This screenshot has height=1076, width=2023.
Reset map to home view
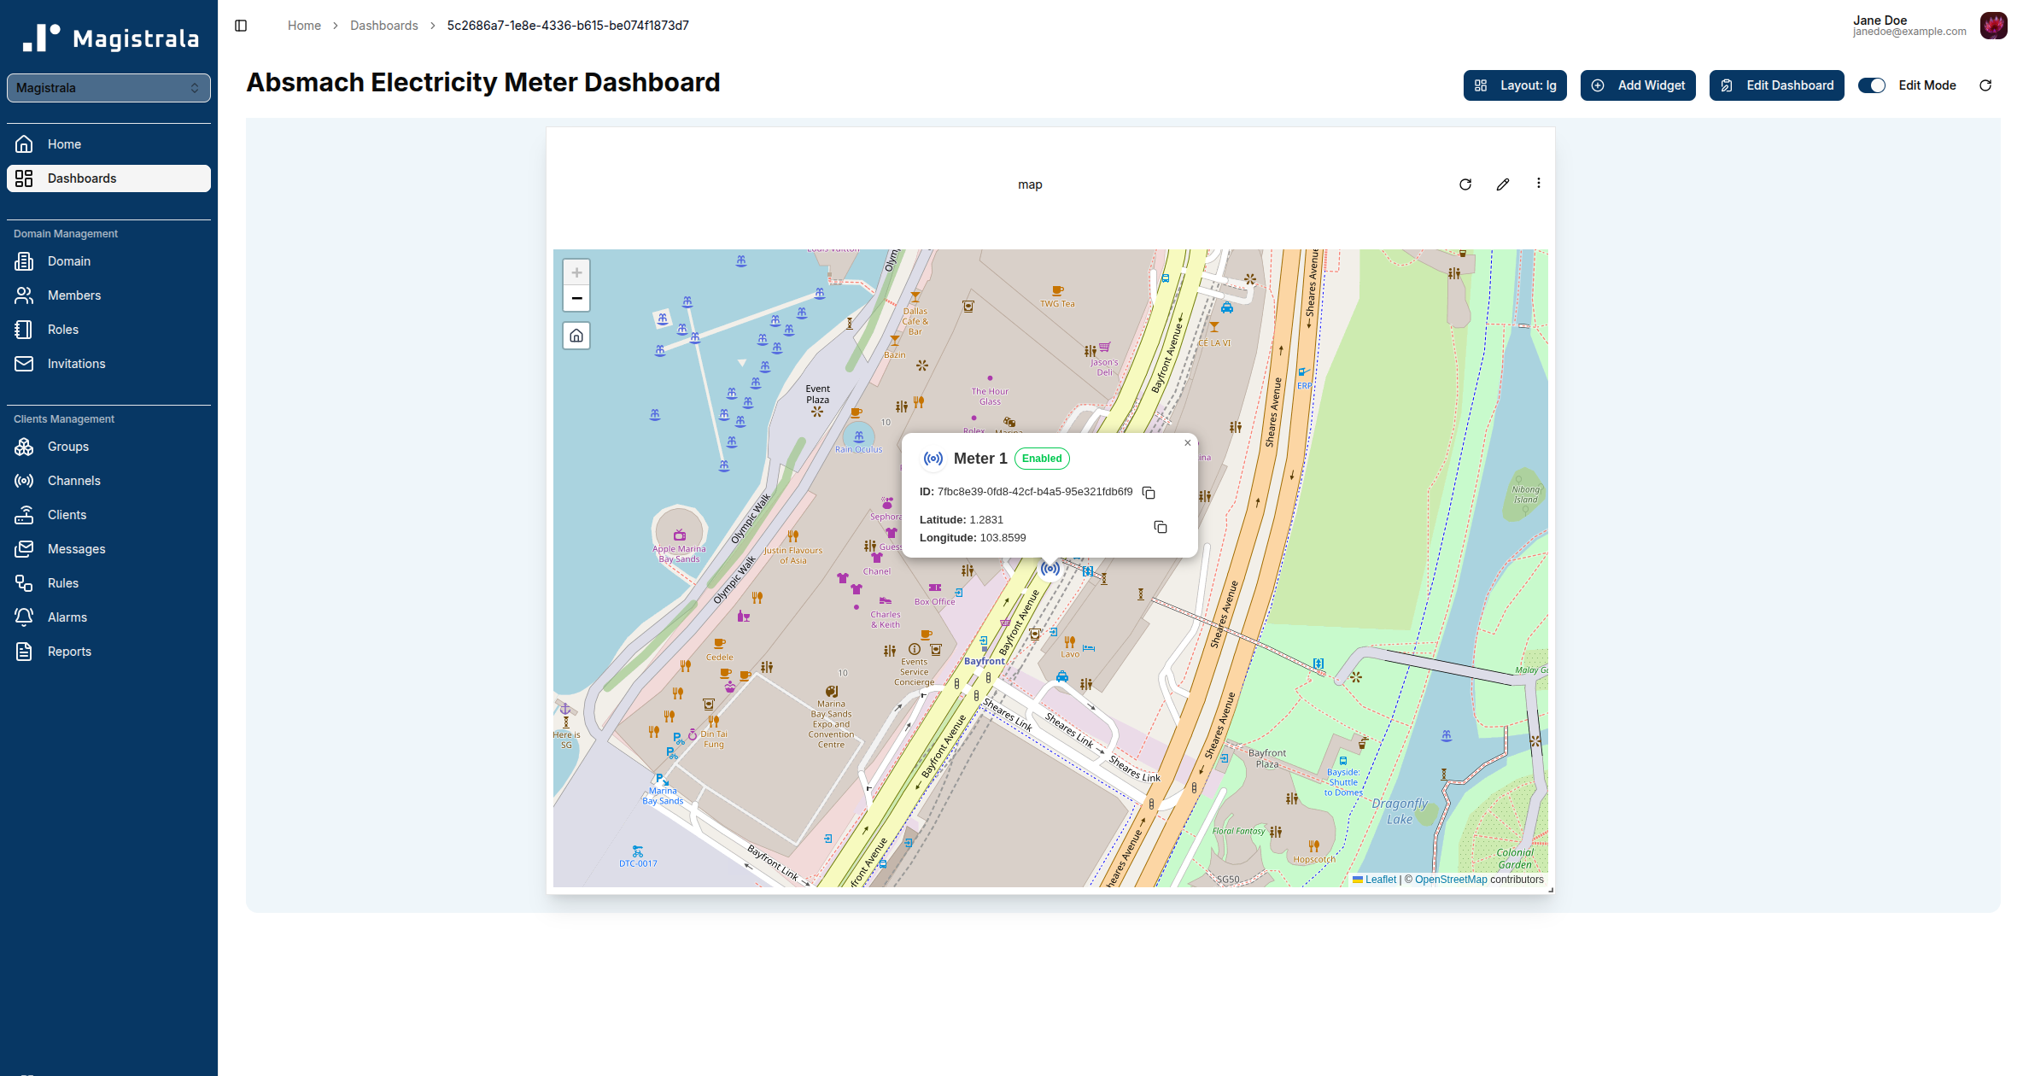click(576, 336)
